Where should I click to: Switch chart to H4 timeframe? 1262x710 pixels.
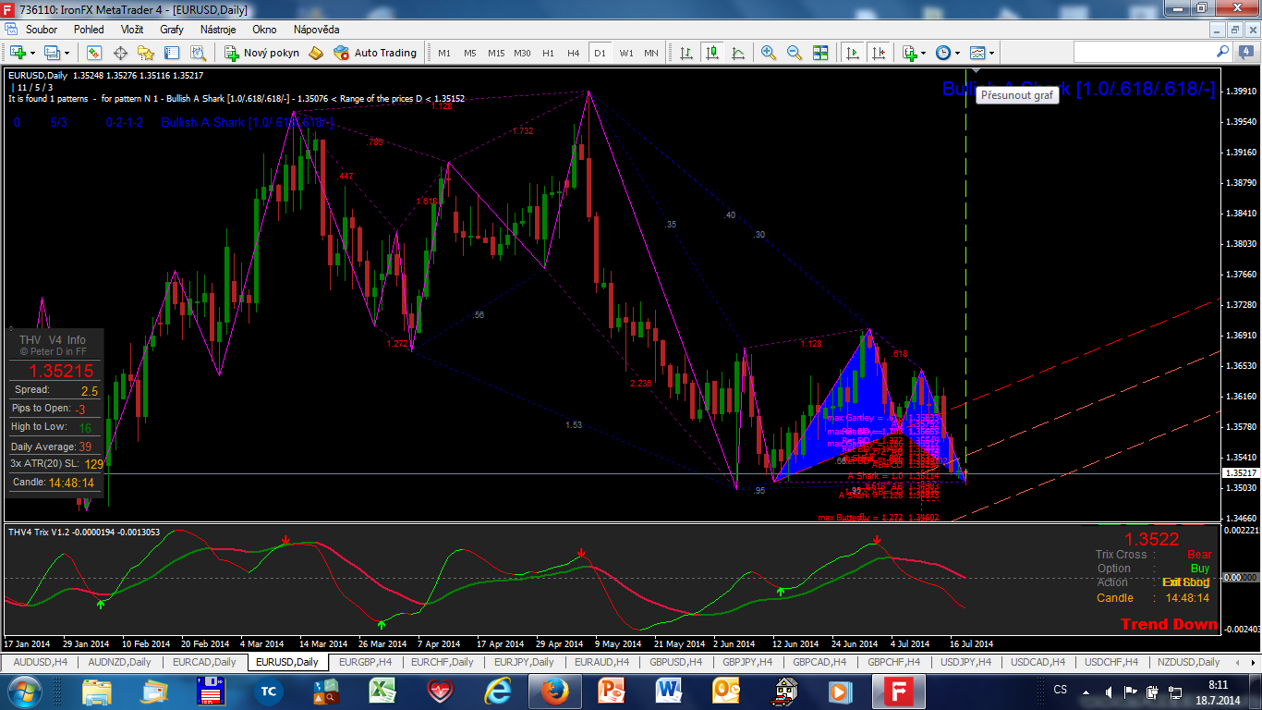pos(574,53)
